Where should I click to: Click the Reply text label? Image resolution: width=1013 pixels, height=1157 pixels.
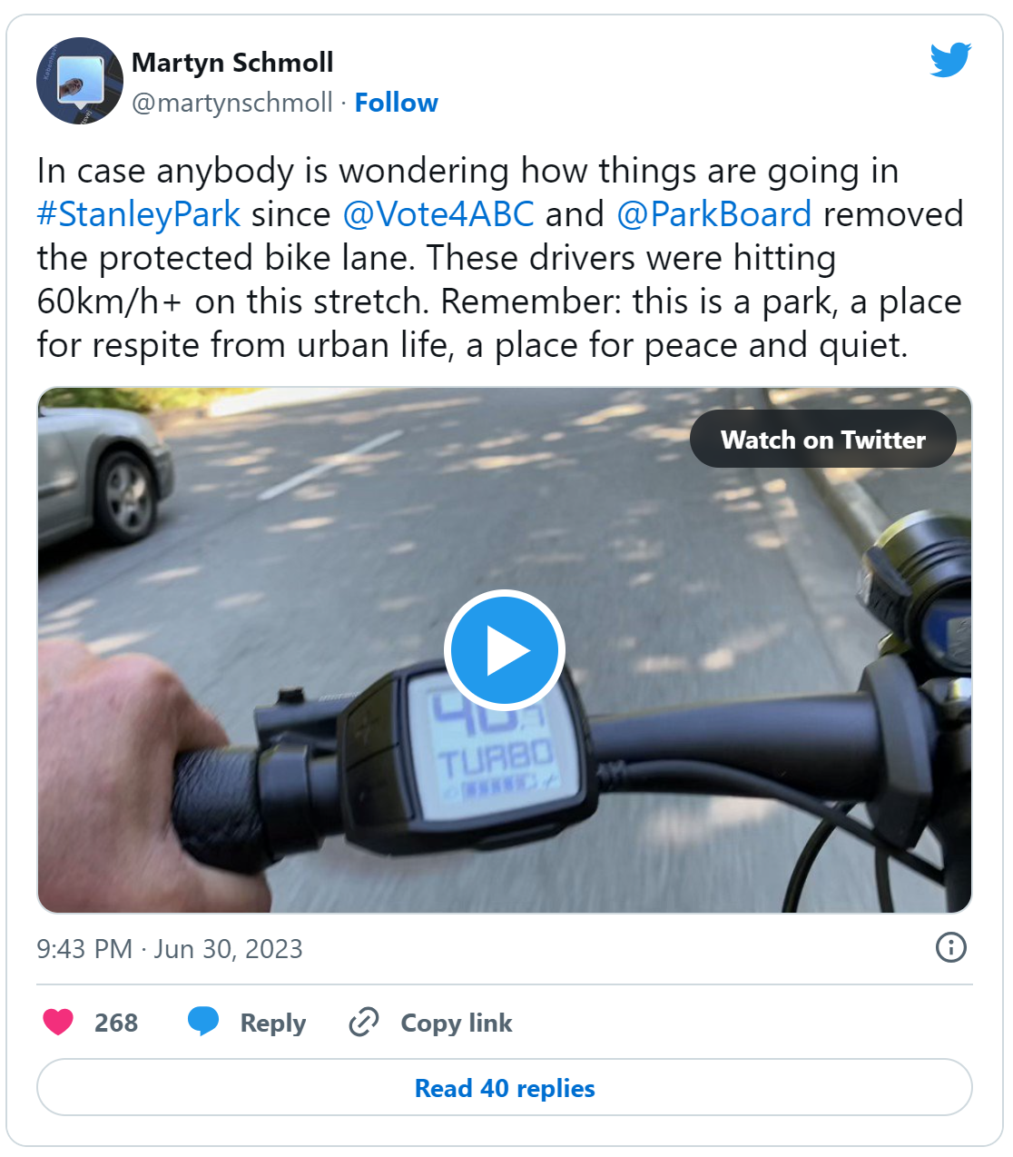[x=273, y=1023]
